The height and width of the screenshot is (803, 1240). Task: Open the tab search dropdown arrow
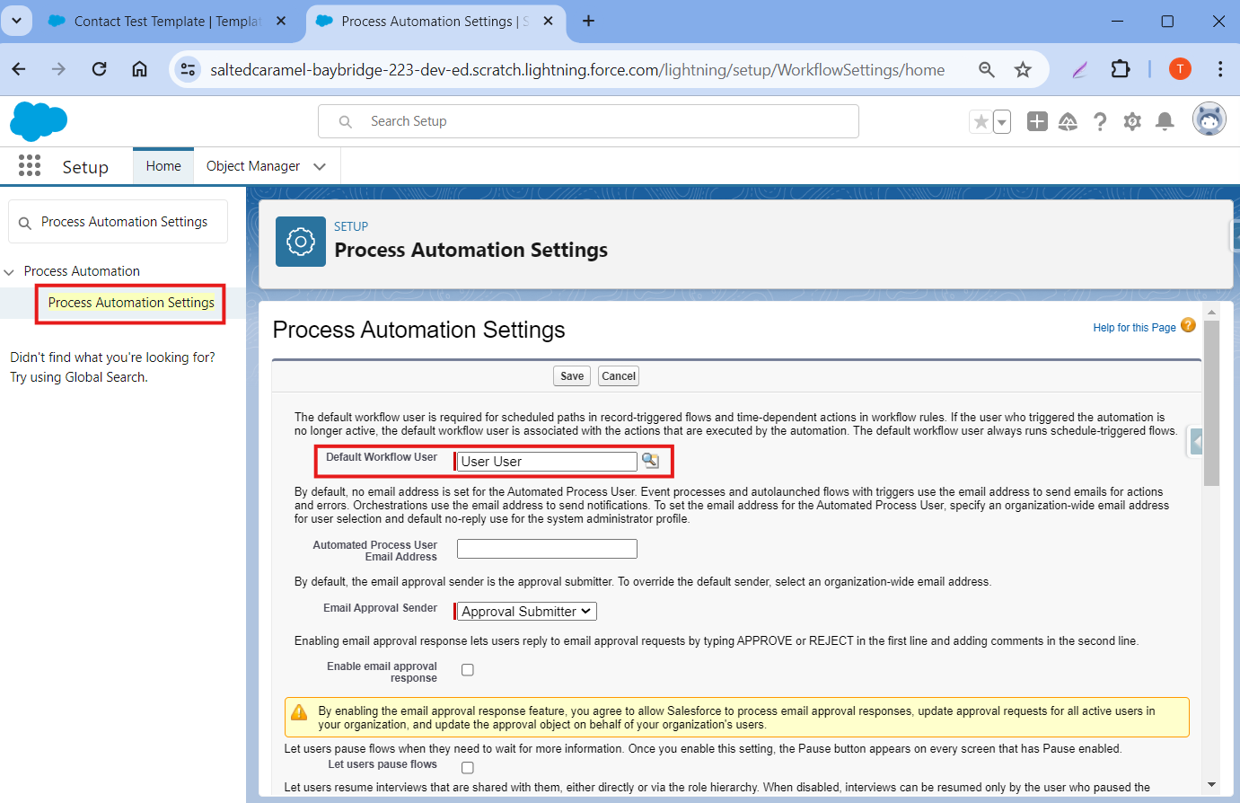pyautogui.click(x=16, y=21)
